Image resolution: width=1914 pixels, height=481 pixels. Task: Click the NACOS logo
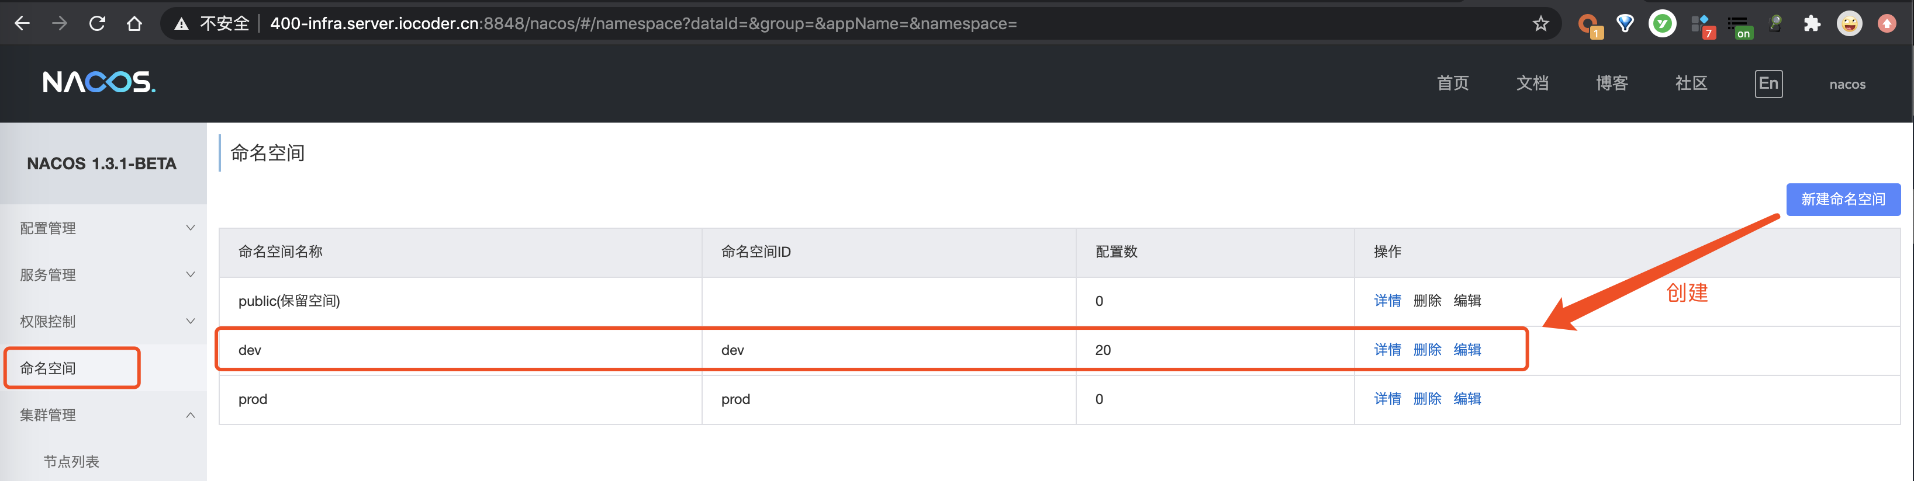click(x=99, y=82)
